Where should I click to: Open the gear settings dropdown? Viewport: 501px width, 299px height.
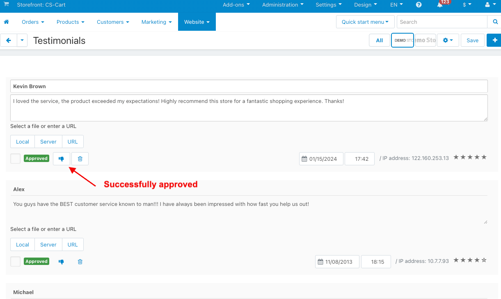pos(448,40)
